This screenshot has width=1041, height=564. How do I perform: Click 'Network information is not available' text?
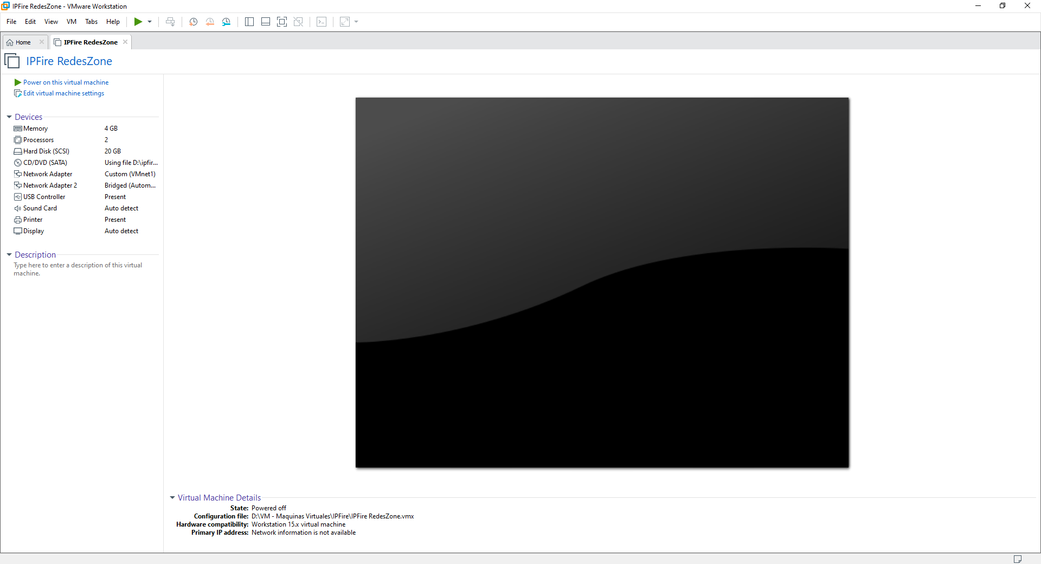304,533
